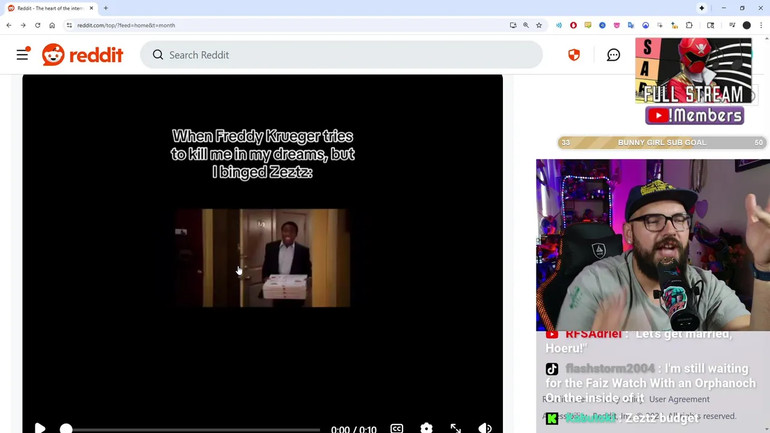Click the video progress scrubber handle

66,429
